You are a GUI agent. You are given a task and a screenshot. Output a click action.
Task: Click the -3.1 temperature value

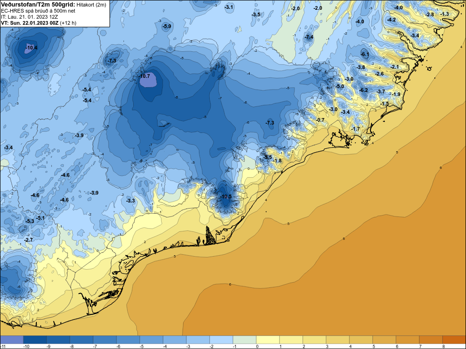tap(229, 7)
